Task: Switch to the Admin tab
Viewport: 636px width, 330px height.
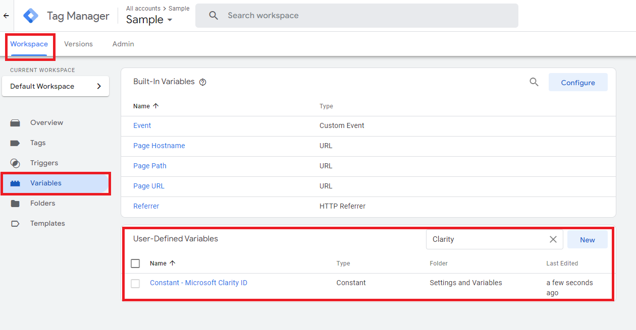Action: 123,44
